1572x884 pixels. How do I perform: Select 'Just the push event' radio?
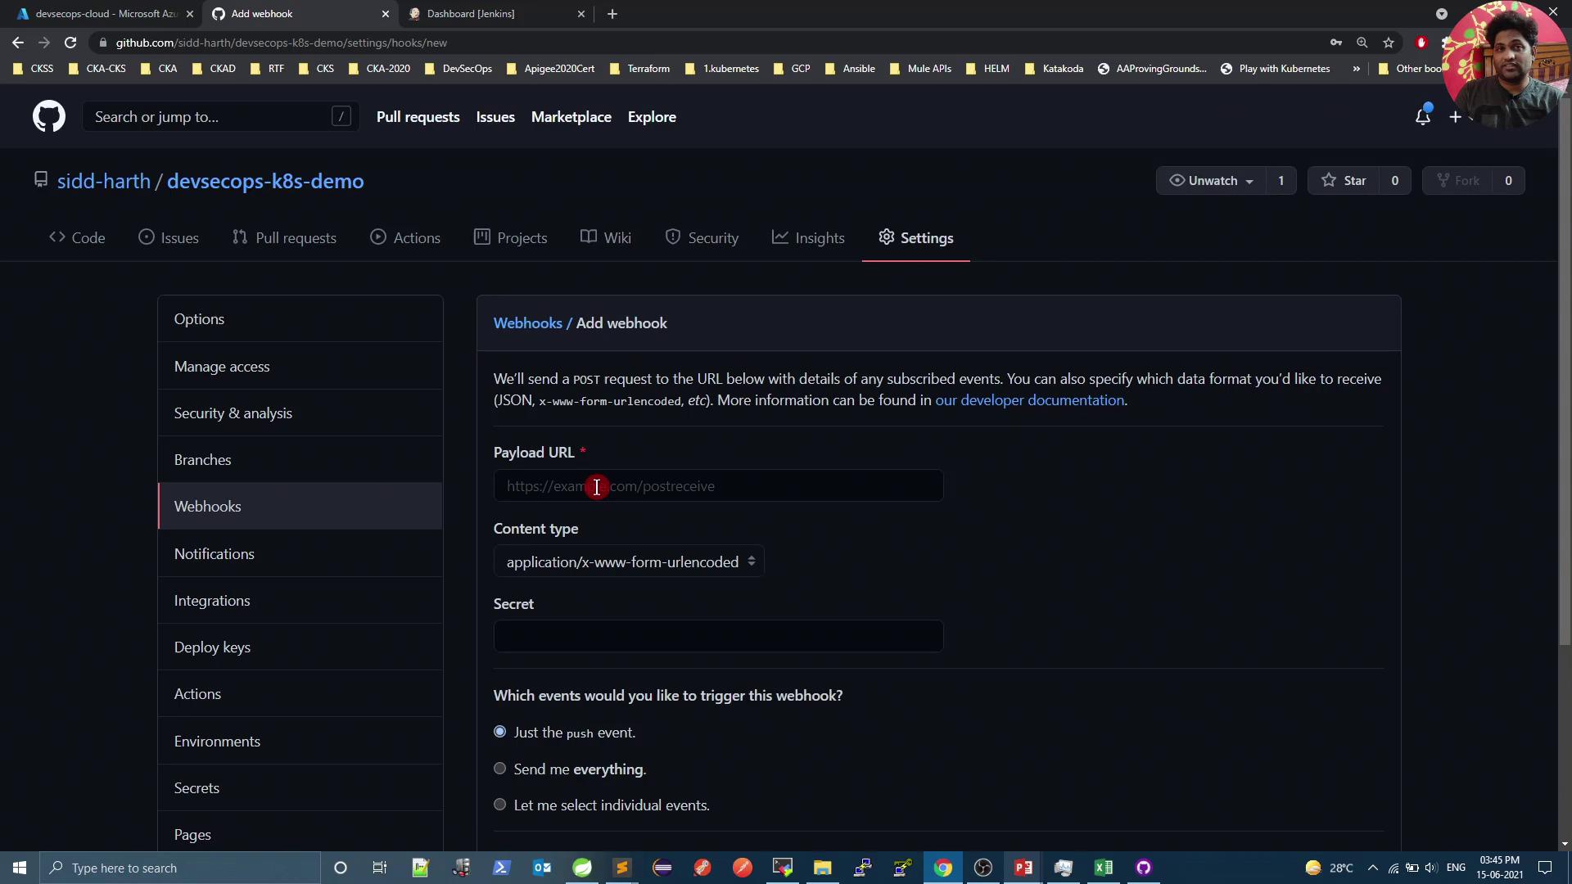(x=500, y=732)
